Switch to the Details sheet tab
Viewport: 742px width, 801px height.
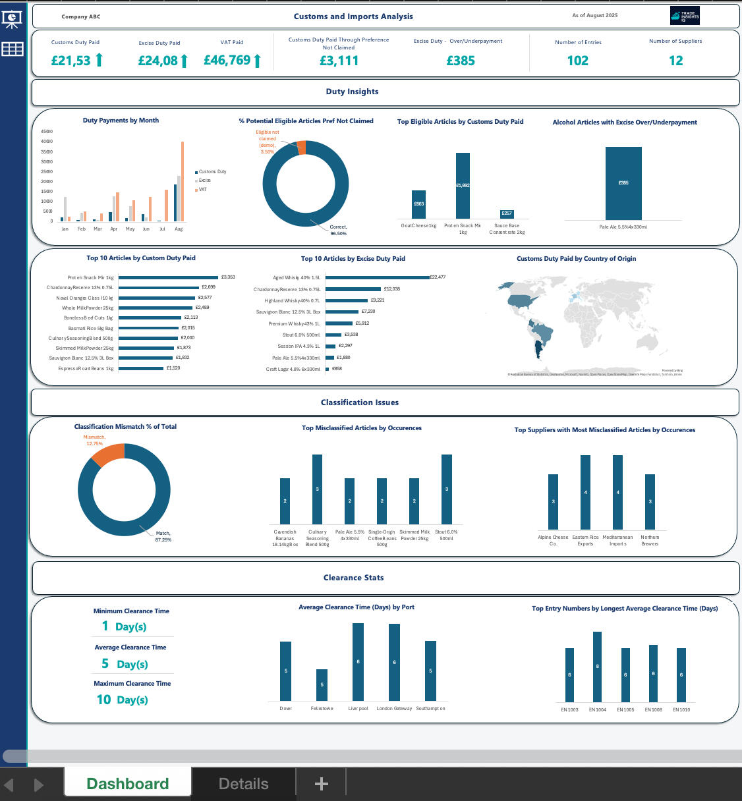243,783
